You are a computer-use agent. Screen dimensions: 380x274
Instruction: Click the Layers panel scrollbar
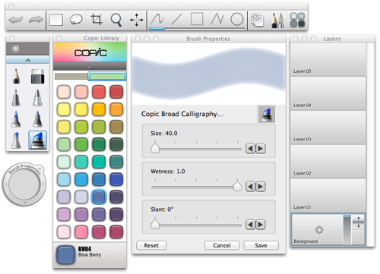coord(370,144)
